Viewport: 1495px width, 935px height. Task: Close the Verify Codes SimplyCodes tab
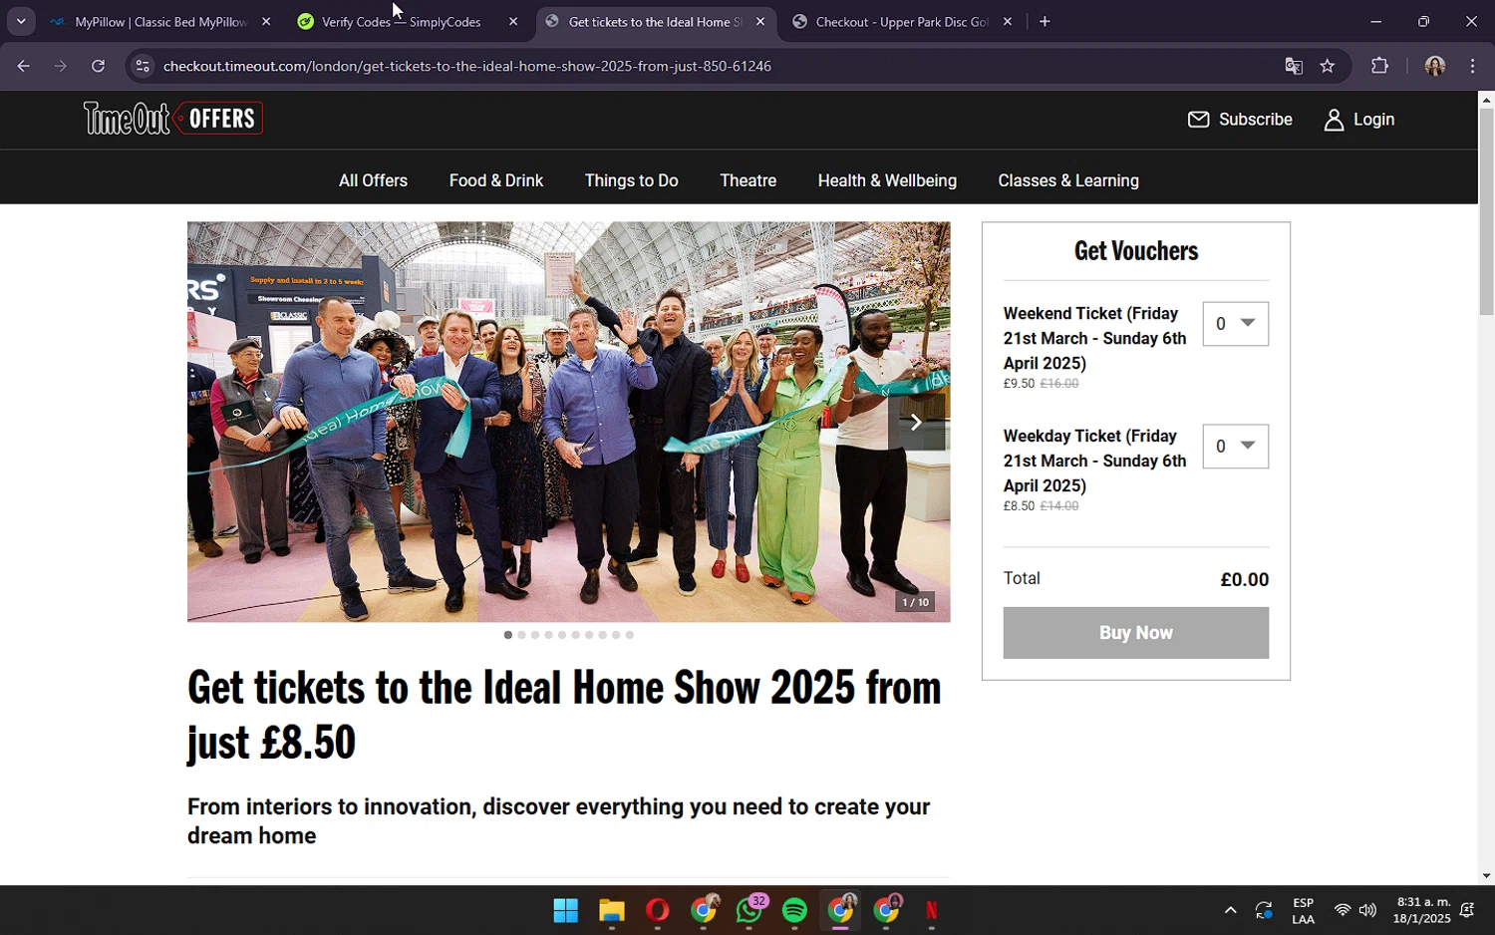(x=513, y=21)
